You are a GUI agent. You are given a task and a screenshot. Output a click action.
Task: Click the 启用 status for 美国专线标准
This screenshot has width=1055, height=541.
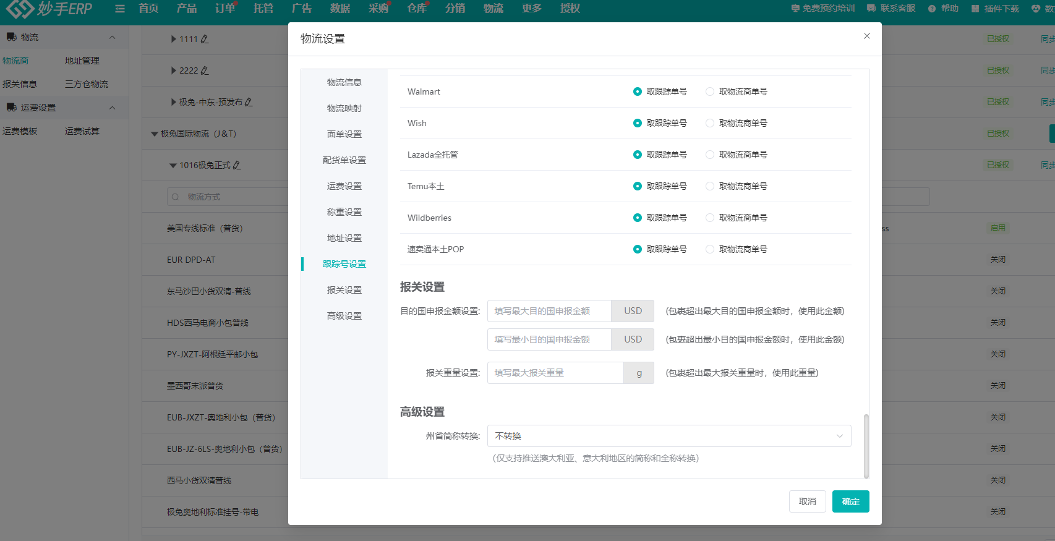(x=998, y=228)
